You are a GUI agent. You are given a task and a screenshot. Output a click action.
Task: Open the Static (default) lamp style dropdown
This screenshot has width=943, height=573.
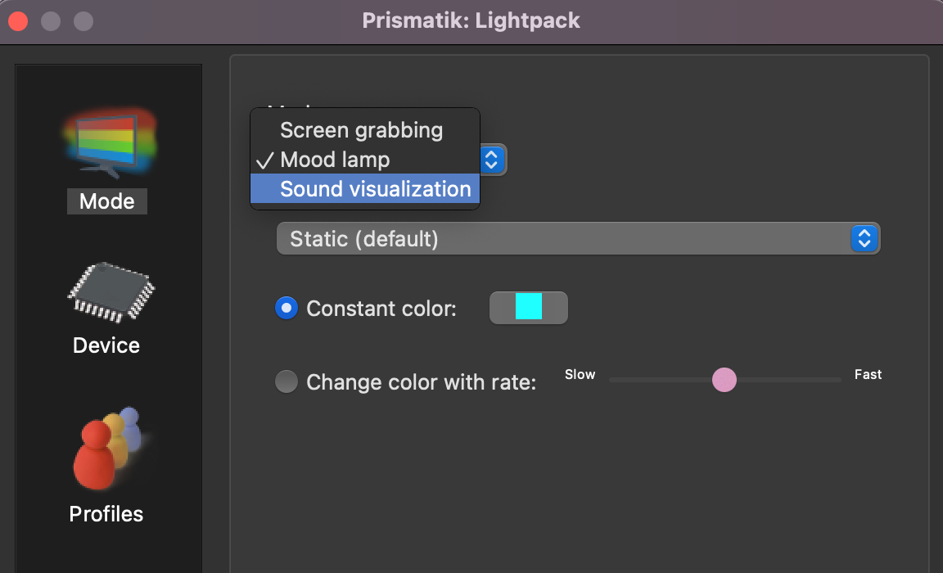click(573, 238)
